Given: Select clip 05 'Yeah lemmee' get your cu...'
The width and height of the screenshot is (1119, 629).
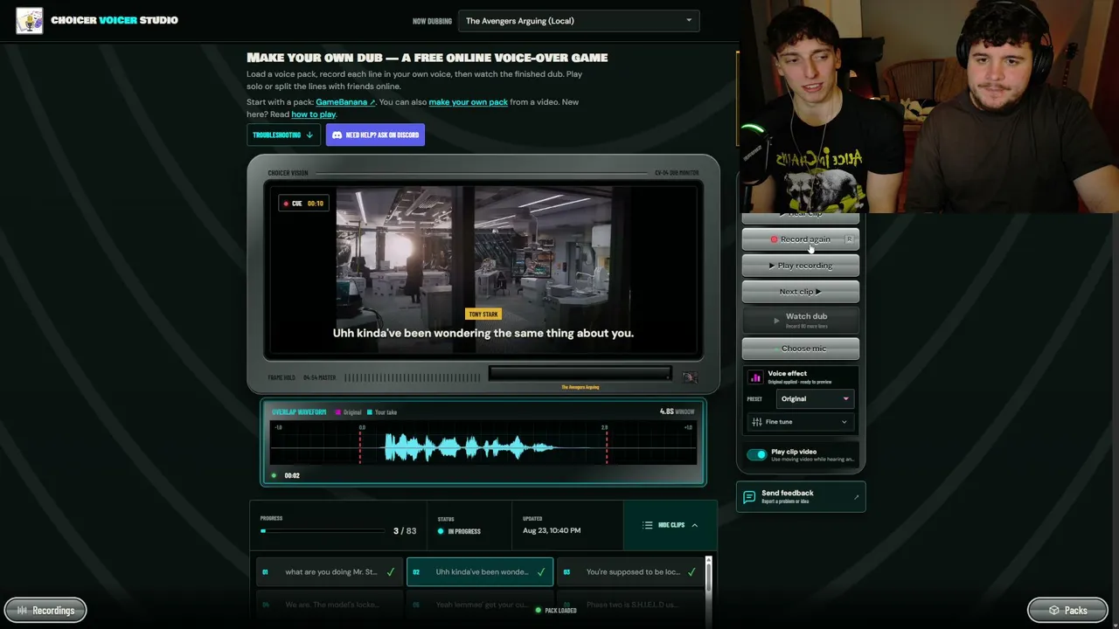Looking at the screenshot, I should 480,604.
